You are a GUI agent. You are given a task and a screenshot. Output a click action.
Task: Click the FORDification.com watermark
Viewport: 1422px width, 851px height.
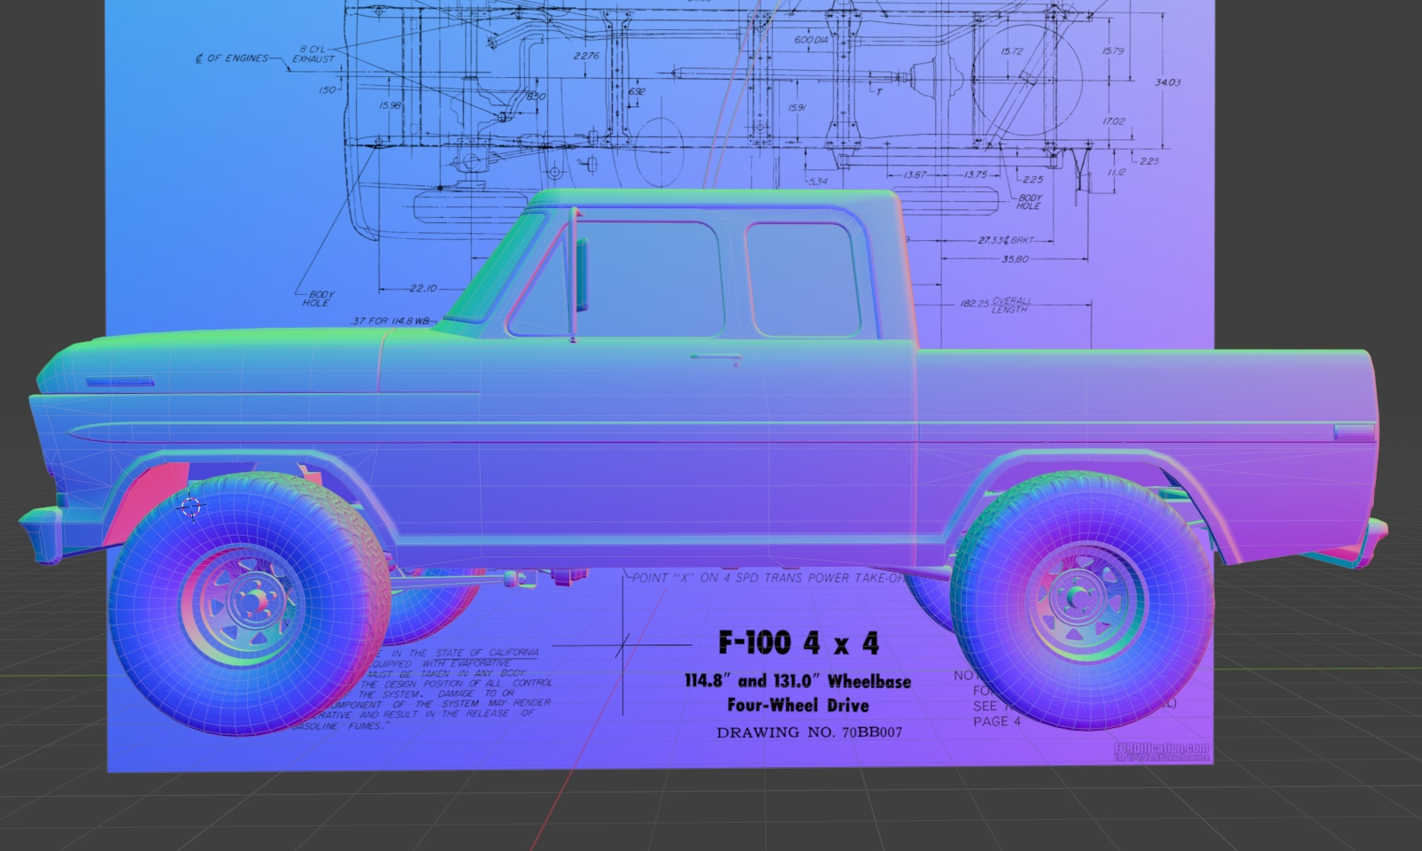click(x=1161, y=752)
